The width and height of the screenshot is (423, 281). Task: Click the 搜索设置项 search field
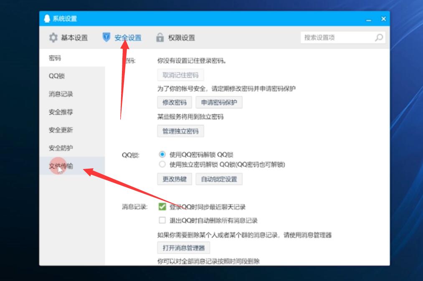coord(343,38)
